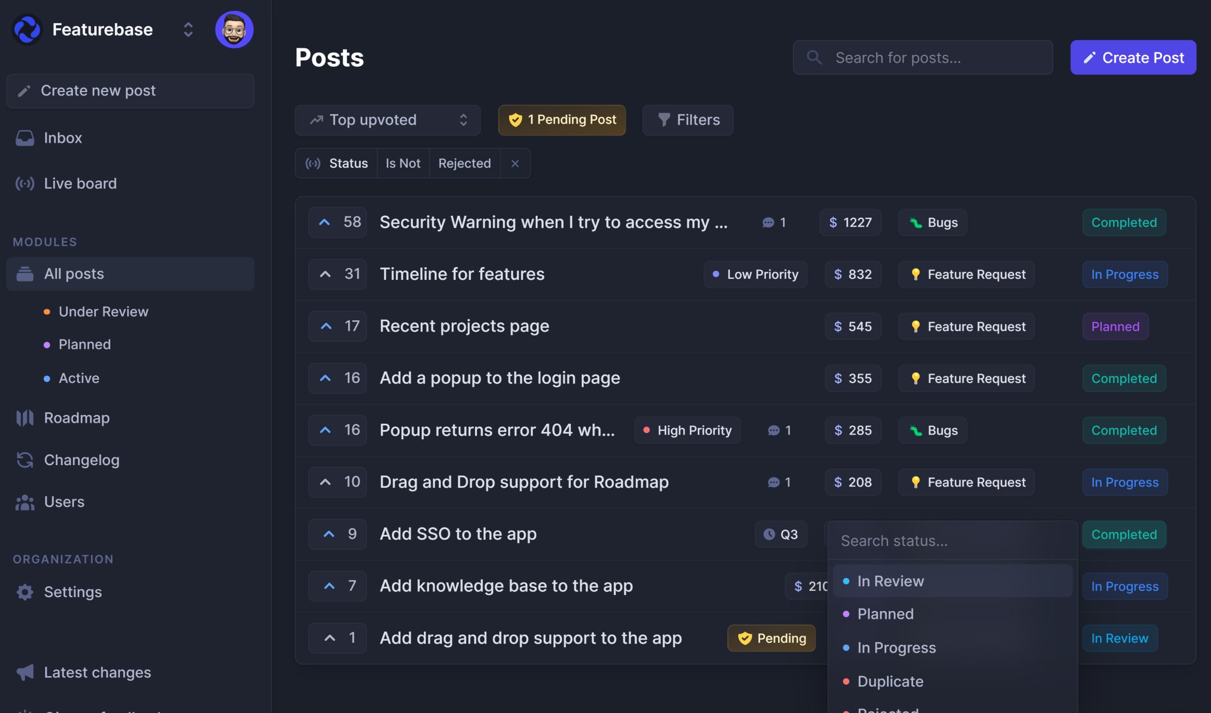Click the Search status field
Viewport: 1211px width, 713px height.
pos(952,541)
